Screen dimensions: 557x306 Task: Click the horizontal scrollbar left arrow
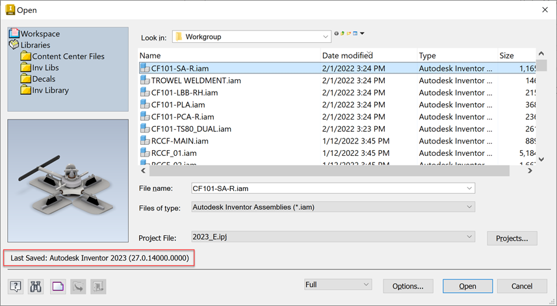[x=143, y=171]
